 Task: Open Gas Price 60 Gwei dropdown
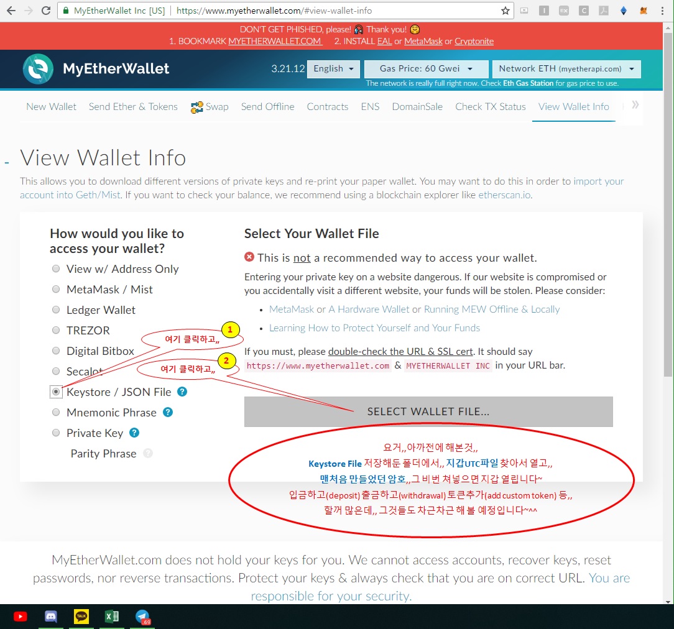pos(427,69)
